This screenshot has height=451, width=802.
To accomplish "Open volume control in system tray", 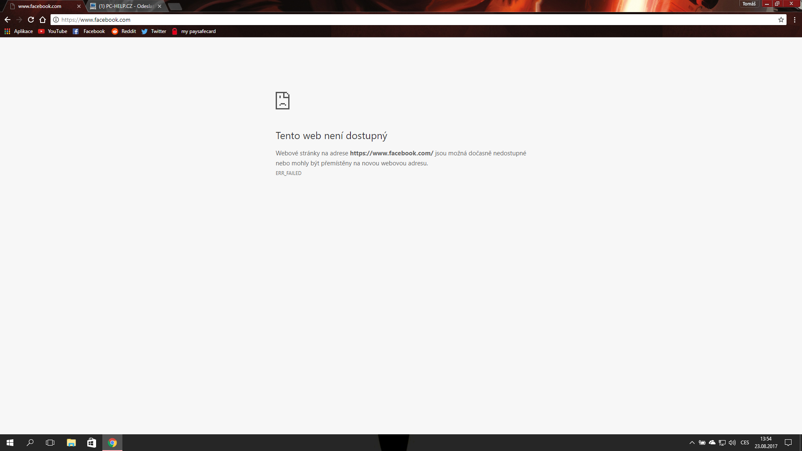I will (732, 443).
